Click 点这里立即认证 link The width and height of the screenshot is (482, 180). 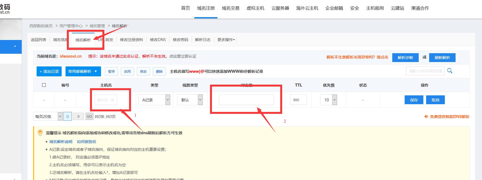point(183,56)
